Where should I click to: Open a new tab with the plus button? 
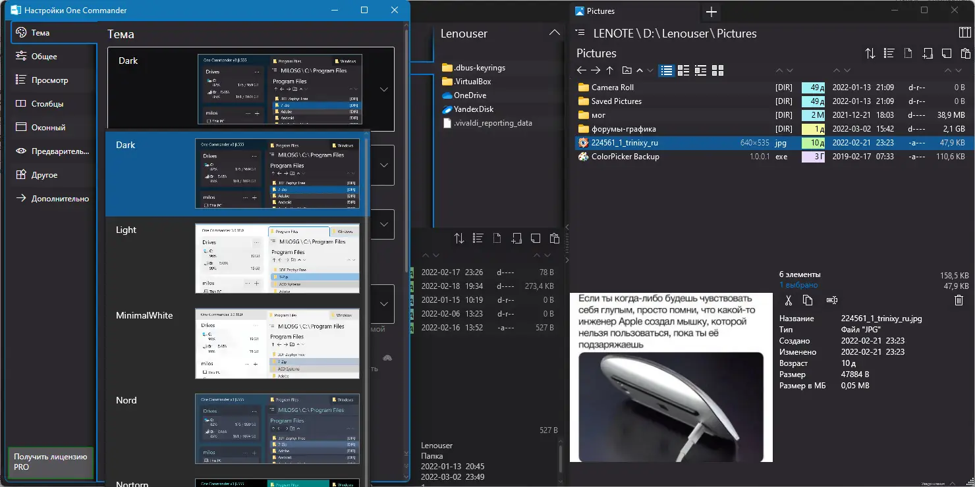tap(711, 11)
